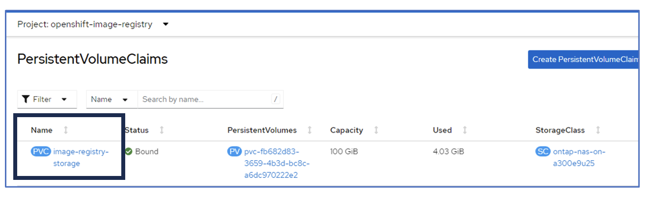Click the SC storage class badge
The image size is (658, 199).
pos(543,151)
